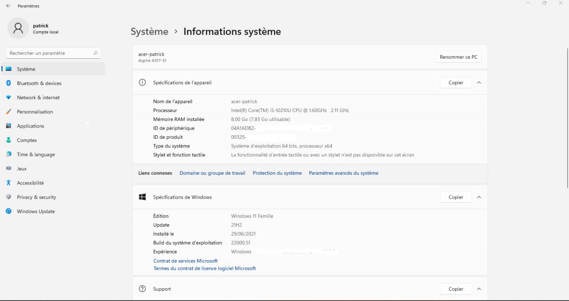Collapse Spécifications de Windows section

(x=479, y=197)
